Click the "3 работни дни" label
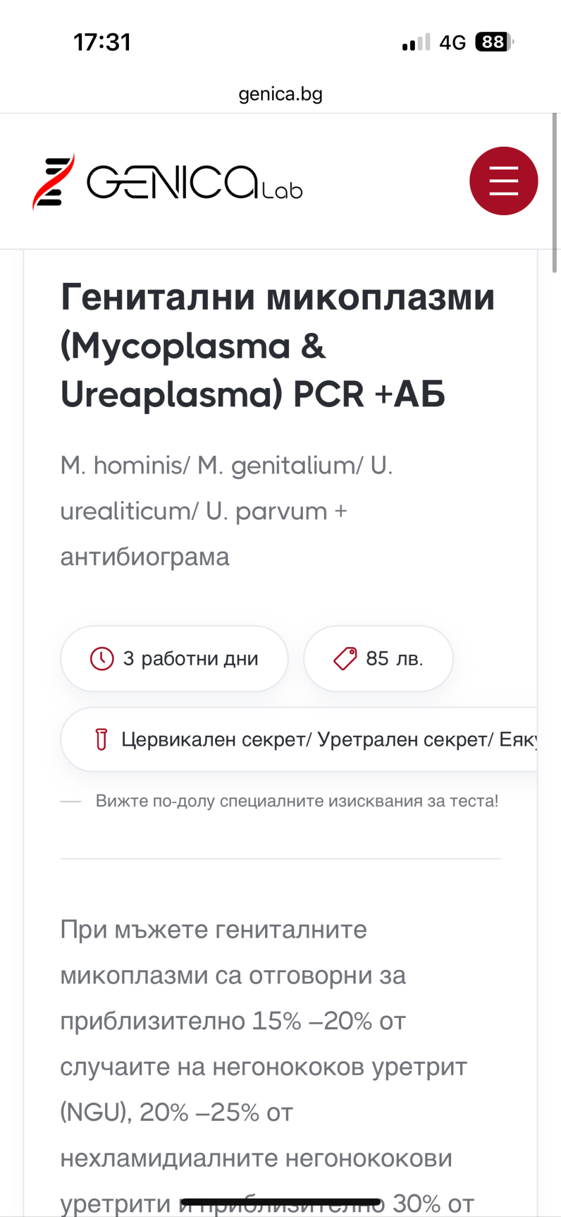This screenshot has width=561, height=1217. click(x=191, y=658)
